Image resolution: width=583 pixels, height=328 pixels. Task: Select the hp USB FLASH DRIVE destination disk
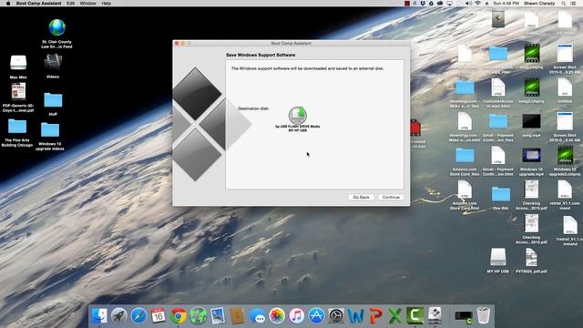tap(298, 118)
